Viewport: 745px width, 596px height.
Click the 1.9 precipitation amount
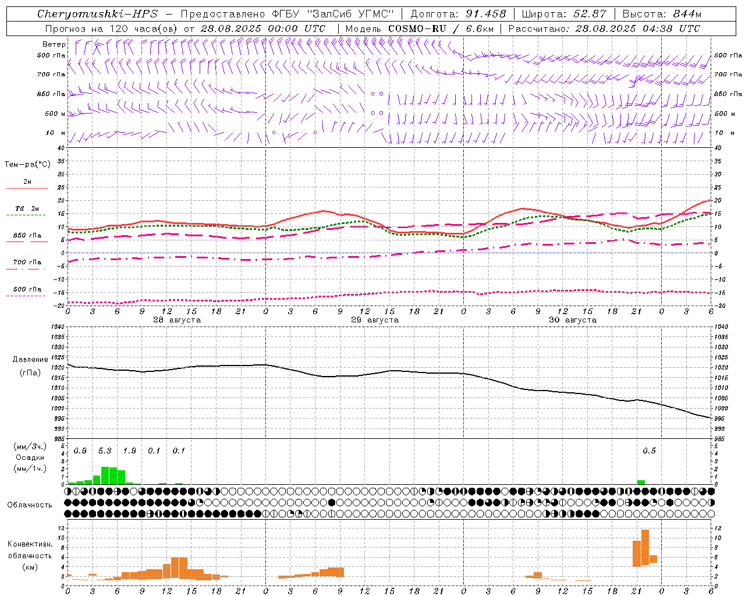[x=129, y=451]
